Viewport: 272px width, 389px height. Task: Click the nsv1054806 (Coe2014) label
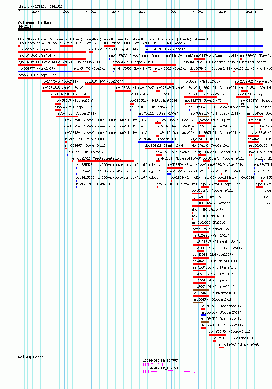(37, 56)
